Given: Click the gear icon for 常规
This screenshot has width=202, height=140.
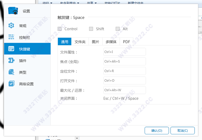Looking at the screenshot, I should [11, 26].
